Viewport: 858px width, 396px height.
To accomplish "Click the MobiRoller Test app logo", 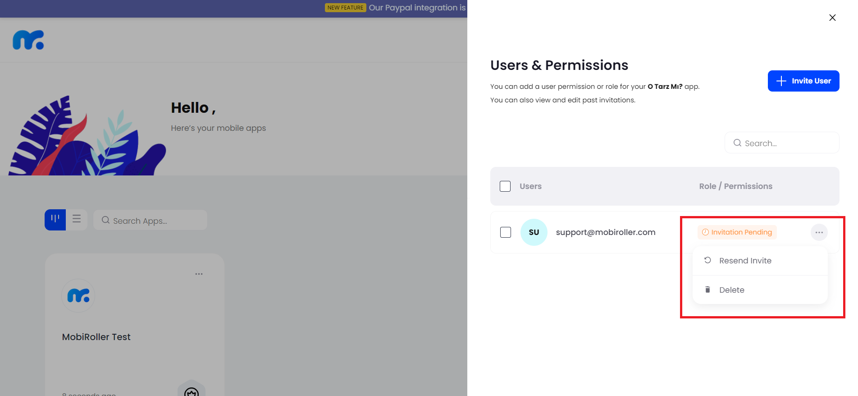I will click(78, 296).
